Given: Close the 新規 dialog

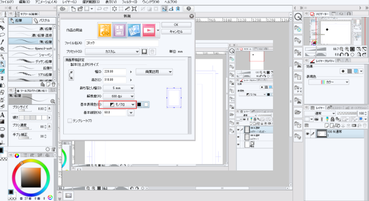Looking at the screenshot, I should click(x=191, y=16).
